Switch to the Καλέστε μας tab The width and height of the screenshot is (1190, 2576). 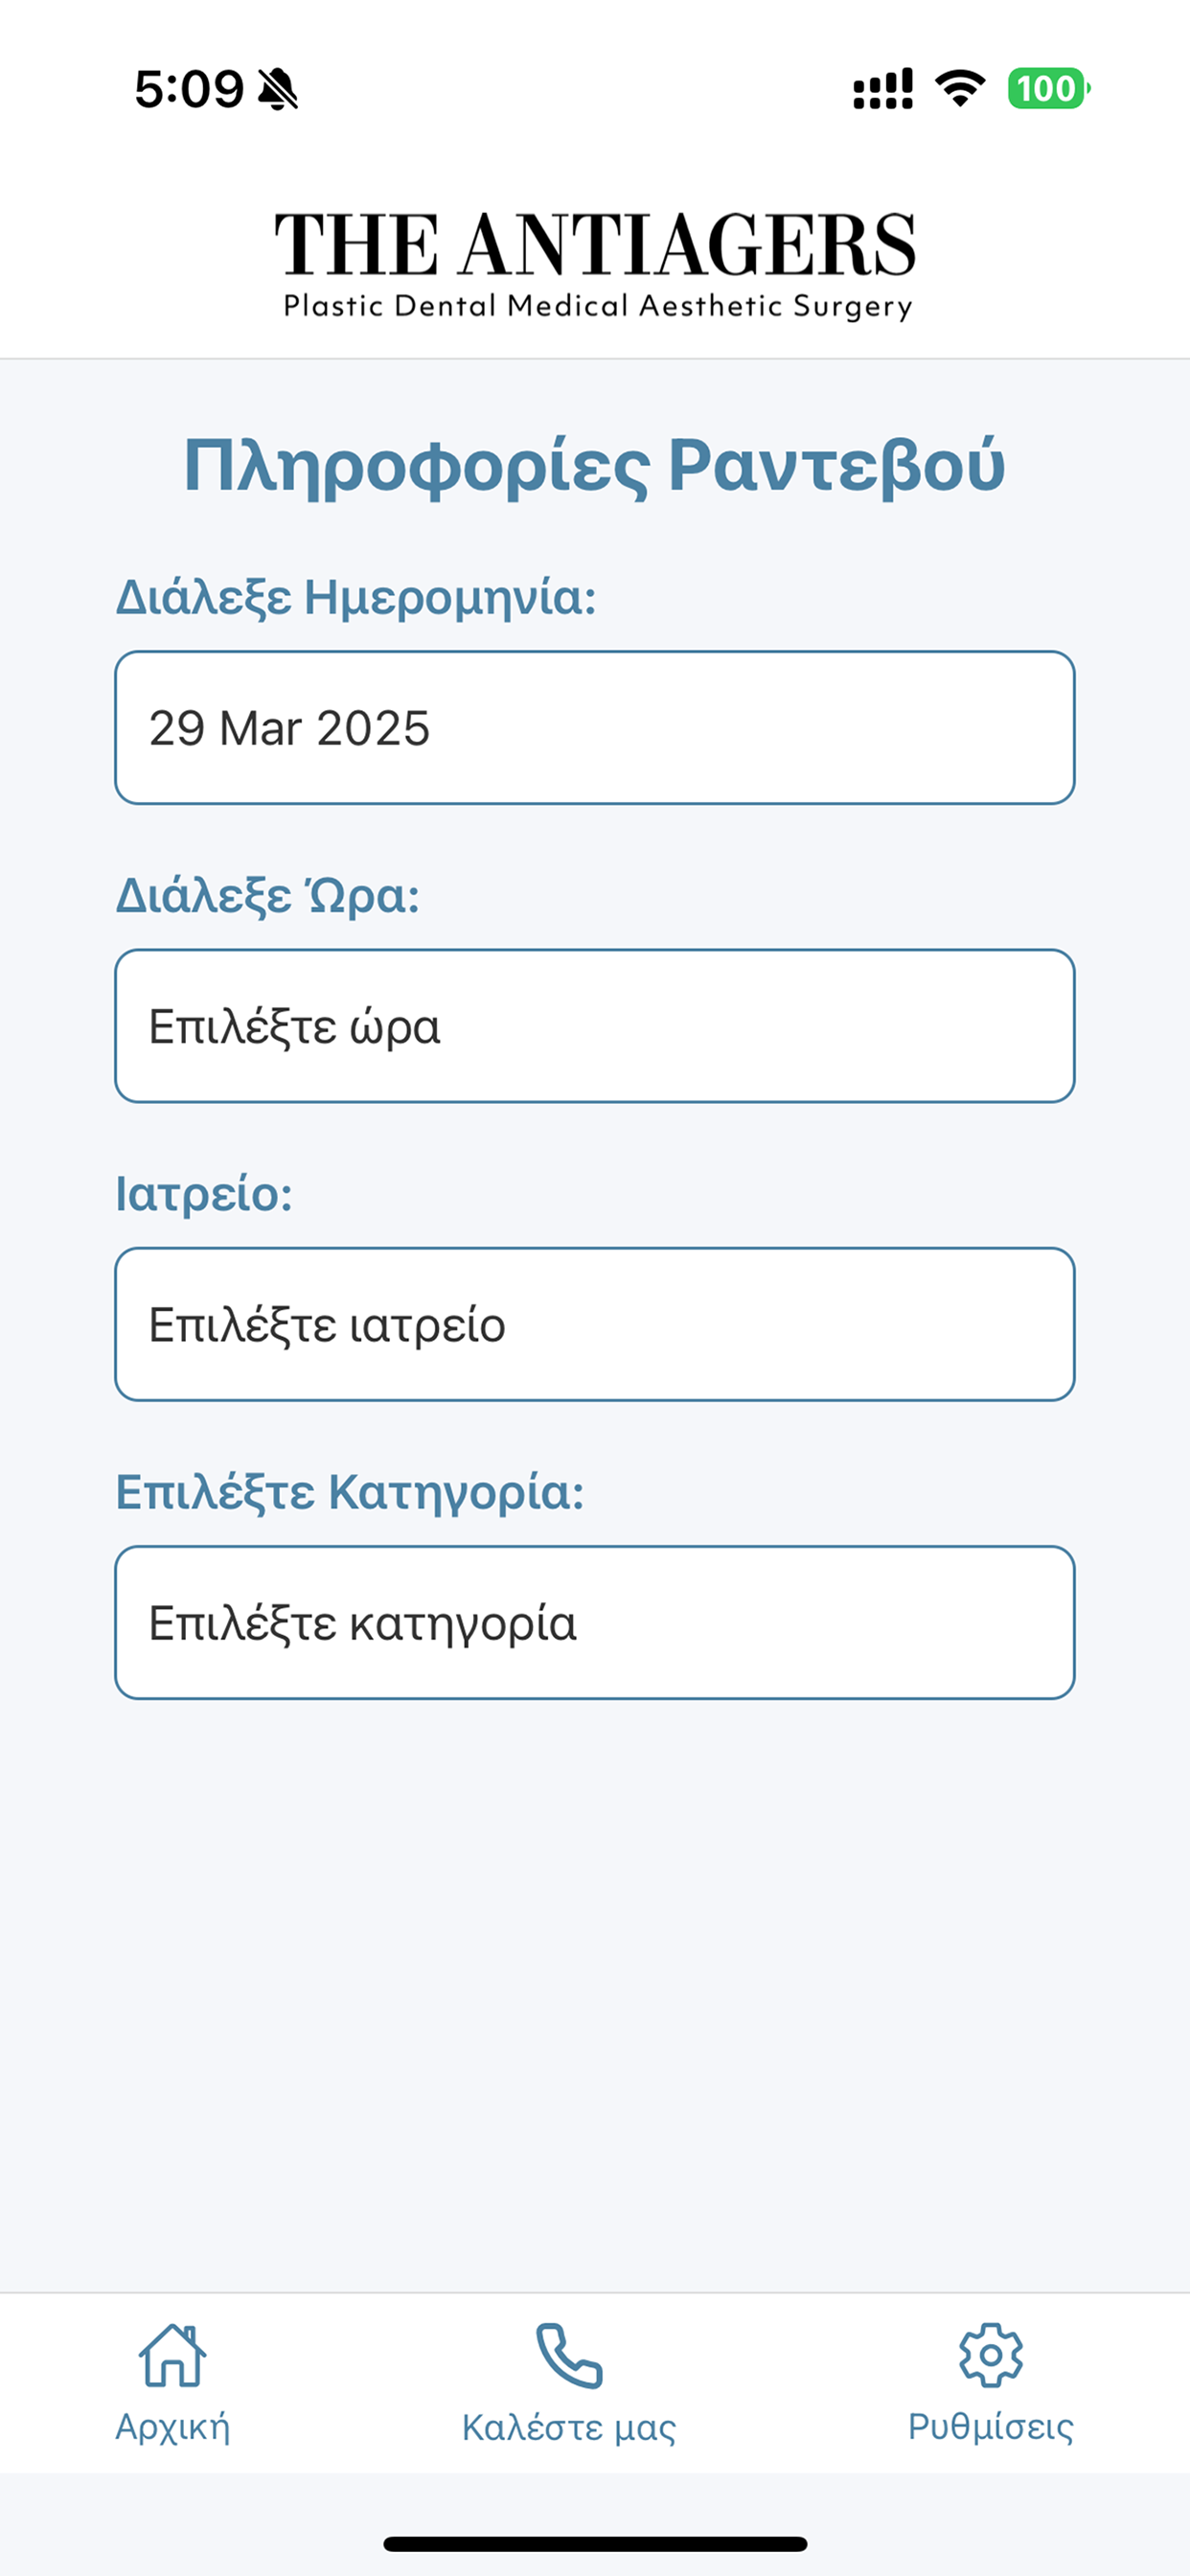[569, 2384]
